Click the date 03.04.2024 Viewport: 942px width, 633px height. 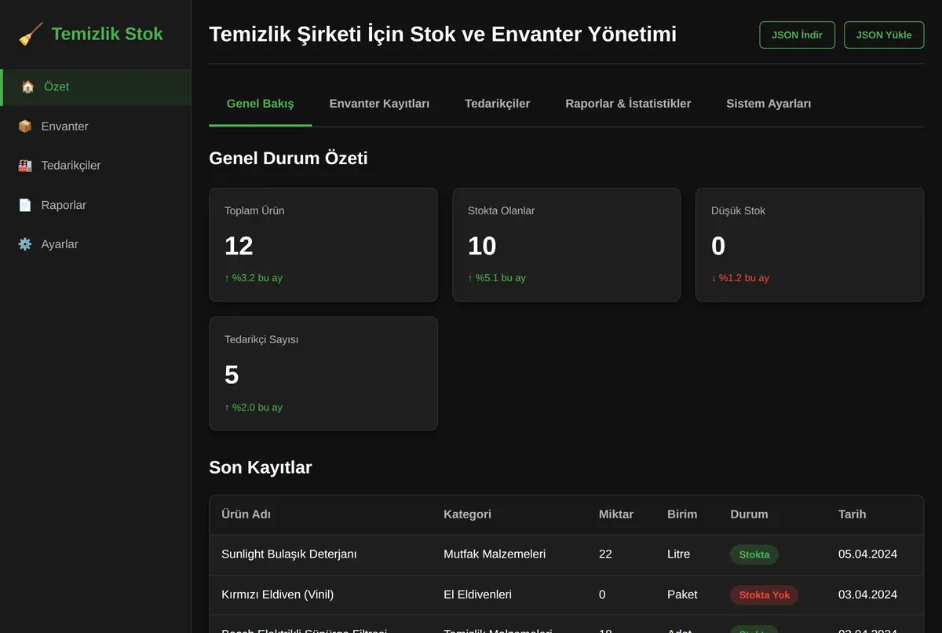pos(867,595)
